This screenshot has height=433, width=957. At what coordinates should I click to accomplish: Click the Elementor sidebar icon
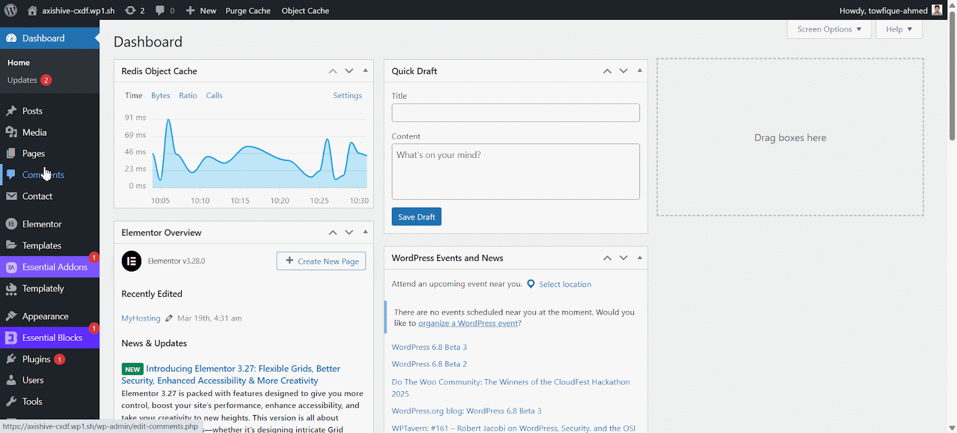(x=11, y=224)
